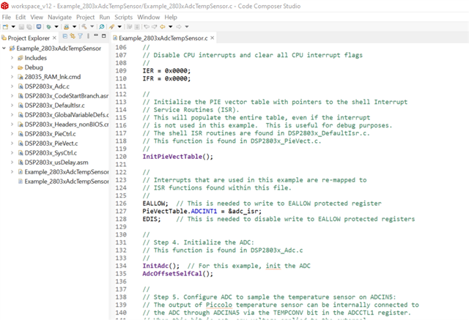Maximize the Project Explorer panel
This screenshot has height=320, width=469.
104,36
